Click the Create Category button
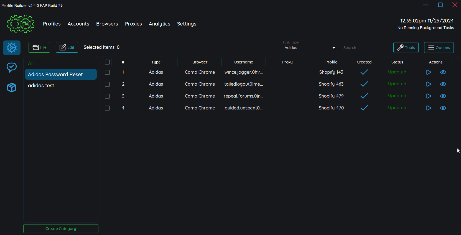Viewport: 461px width, 235px height. click(61, 229)
